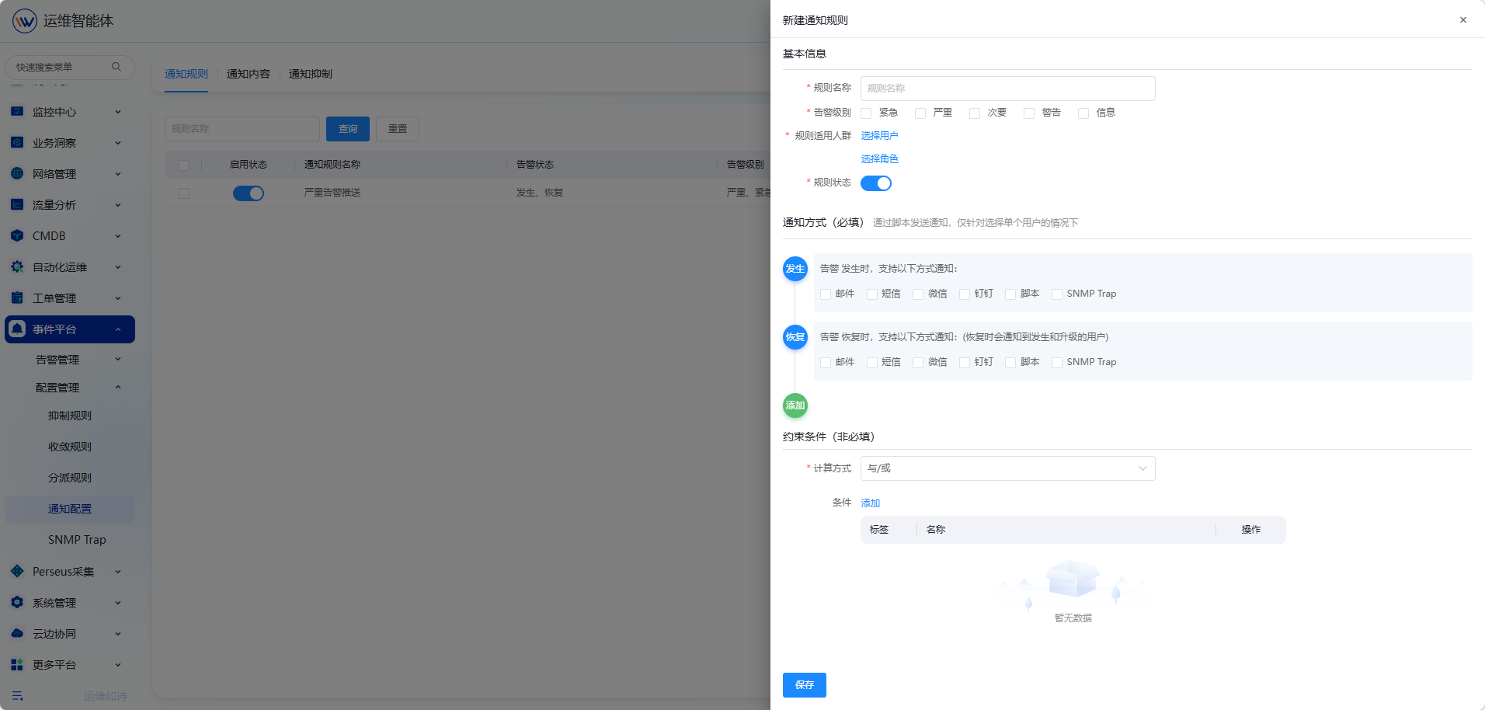
Task: Click the 云边协同 cloud icon
Action: click(x=17, y=634)
